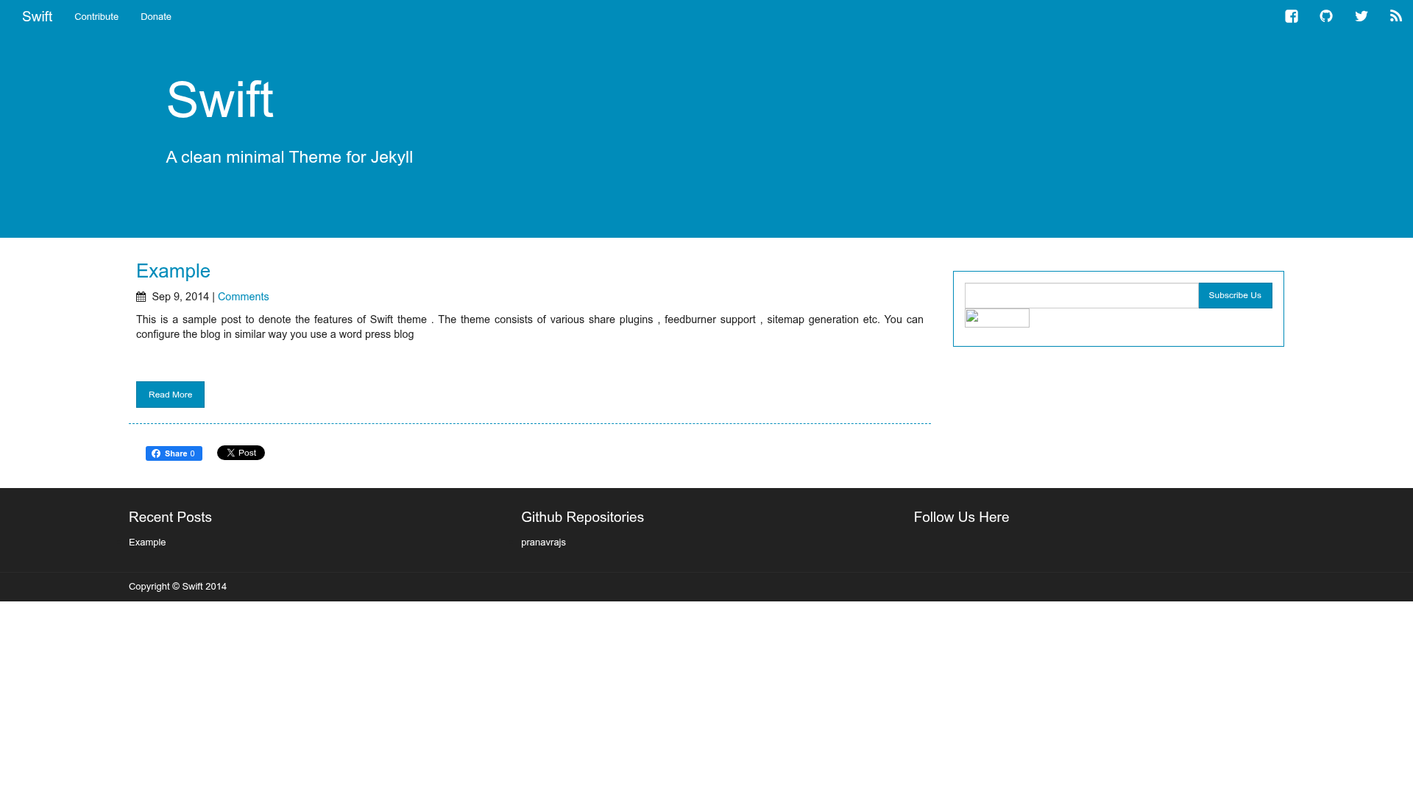
Task: Click the Sep 9, 2014 post date
Action: [x=180, y=297]
